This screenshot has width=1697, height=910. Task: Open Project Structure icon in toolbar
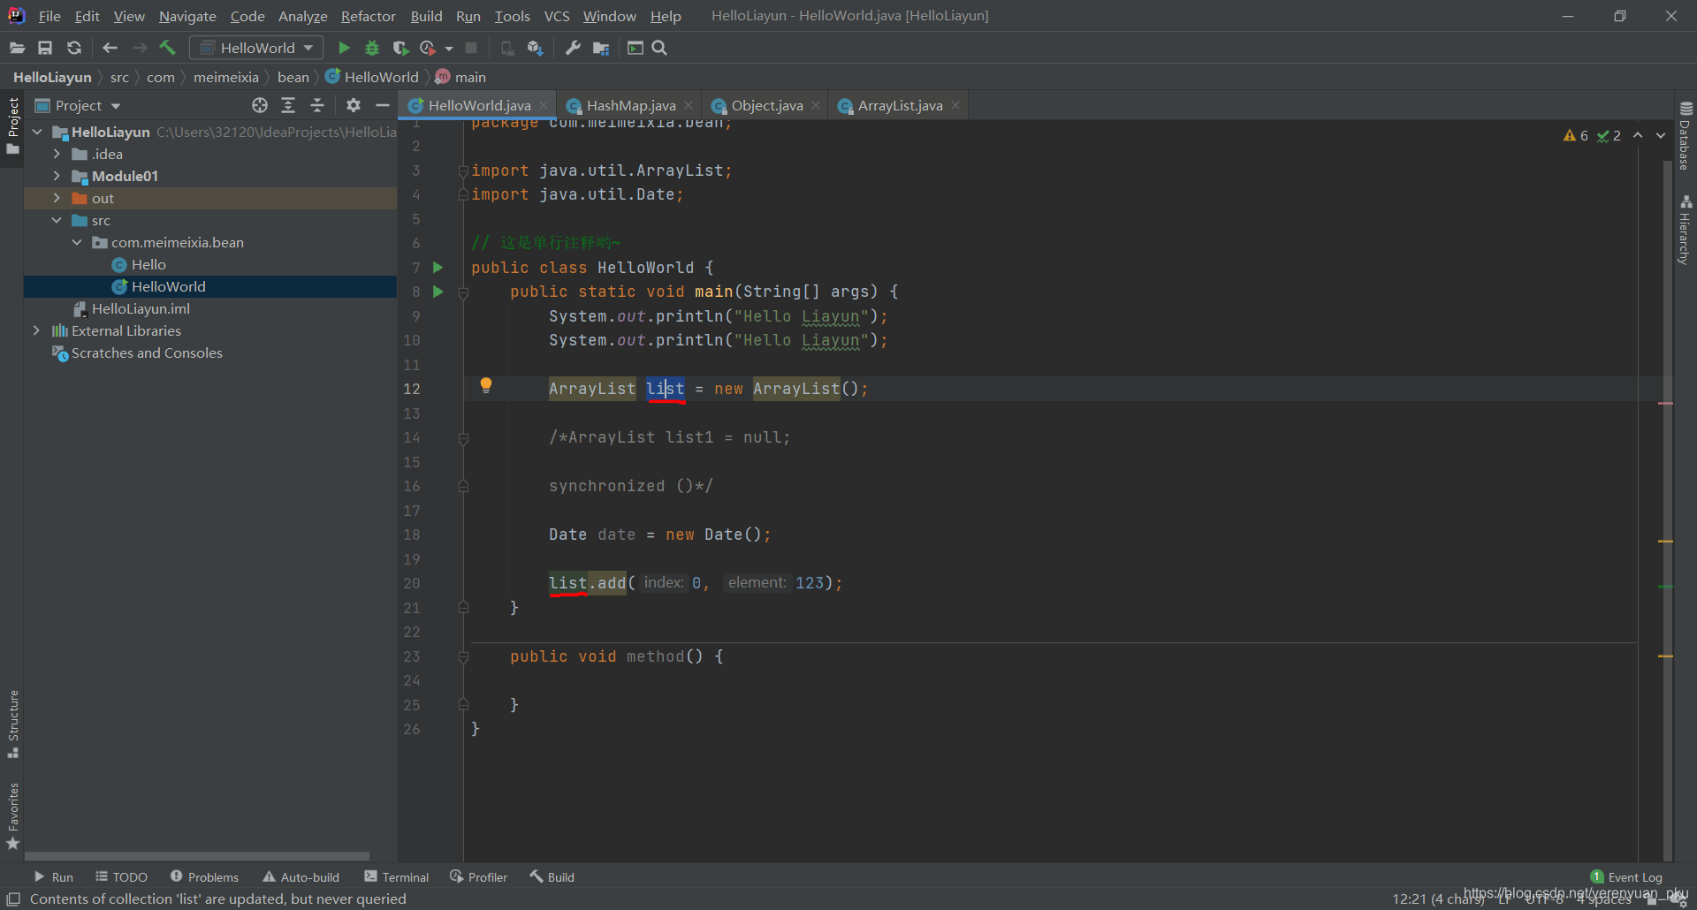tap(601, 48)
